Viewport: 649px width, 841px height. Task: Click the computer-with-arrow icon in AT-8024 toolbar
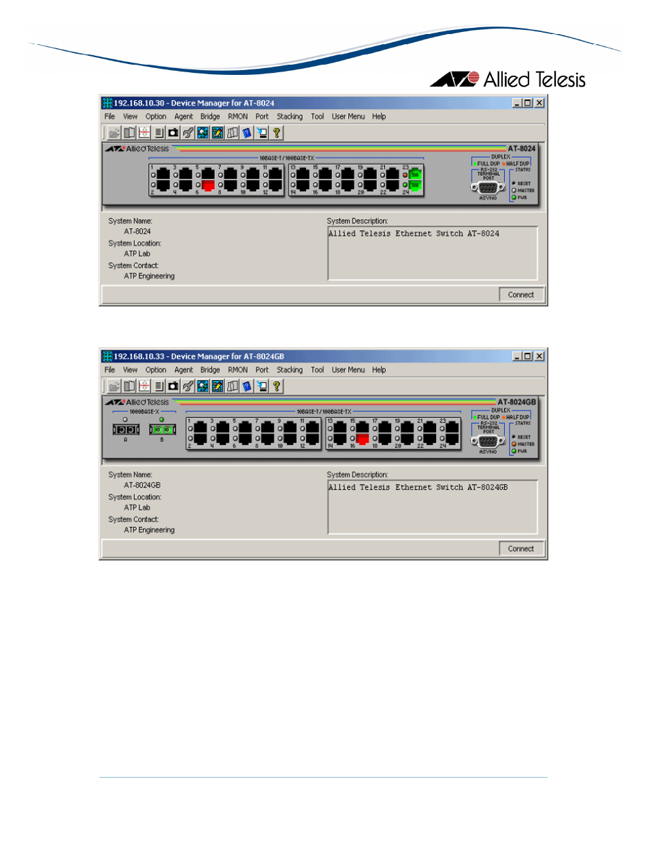coord(262,133)
